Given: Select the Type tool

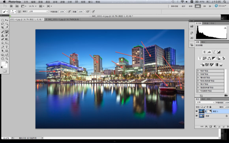Looking at the screenshot, I should point(7,47).
